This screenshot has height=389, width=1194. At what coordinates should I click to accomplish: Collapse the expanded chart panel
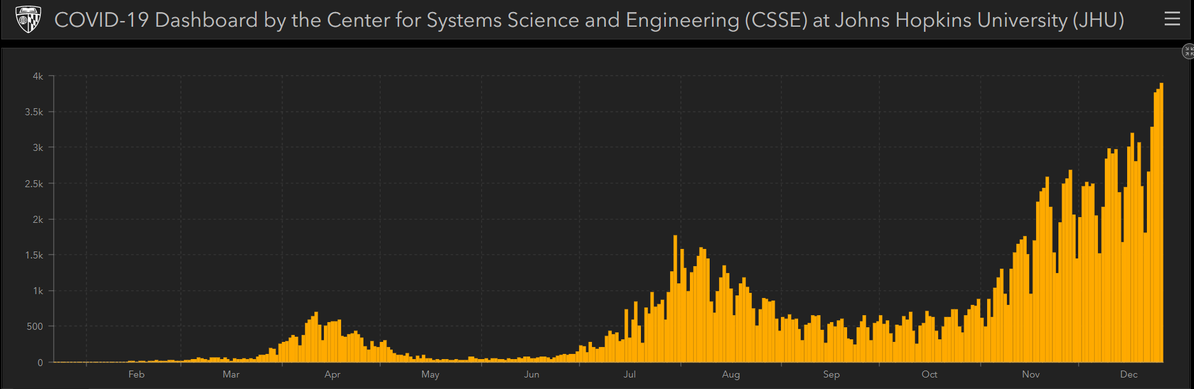[1188, 52]
